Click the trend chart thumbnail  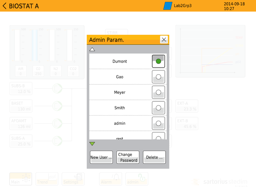(210, 51)
